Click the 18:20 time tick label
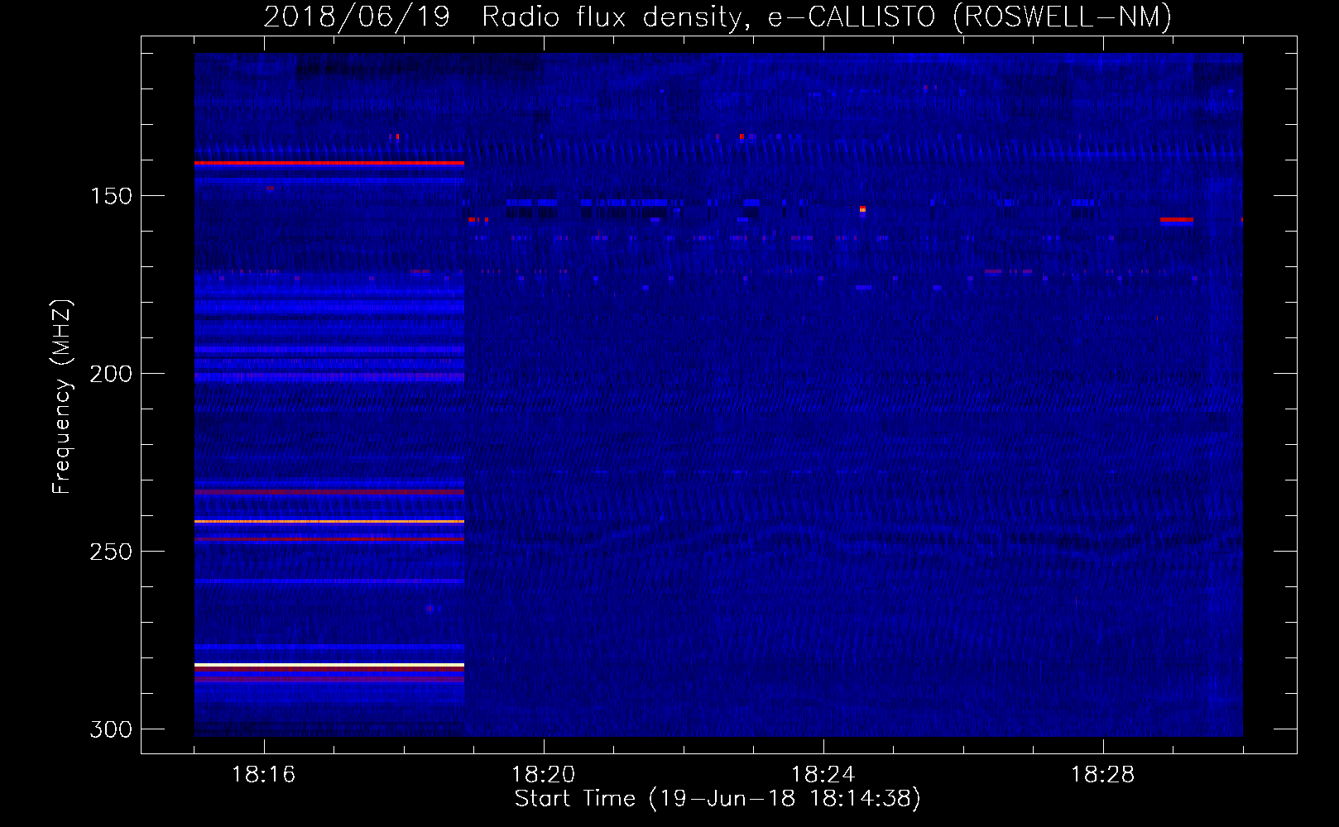 (x=543, y=775)
